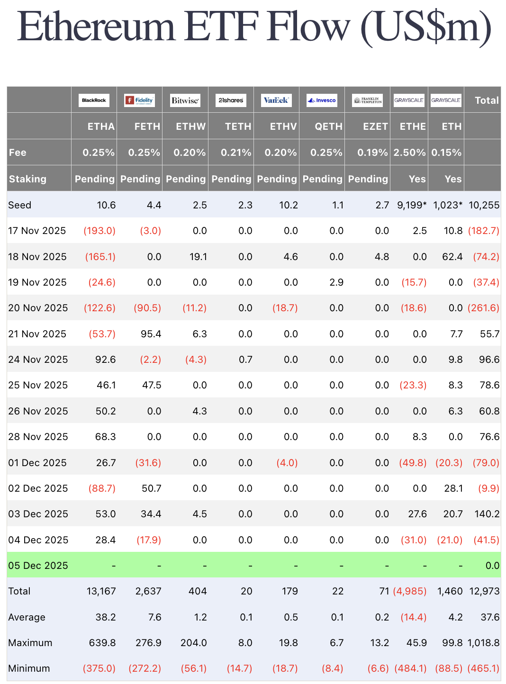Click the 10,255 seed total
This screenshot has height=684, width=506.
click(484, 205)
